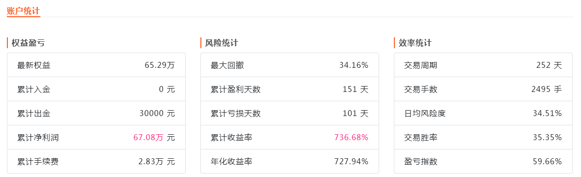581x177 pixels.
Task: Click the 累计亏损天数 101 天 row
Action: pos(290,113)
